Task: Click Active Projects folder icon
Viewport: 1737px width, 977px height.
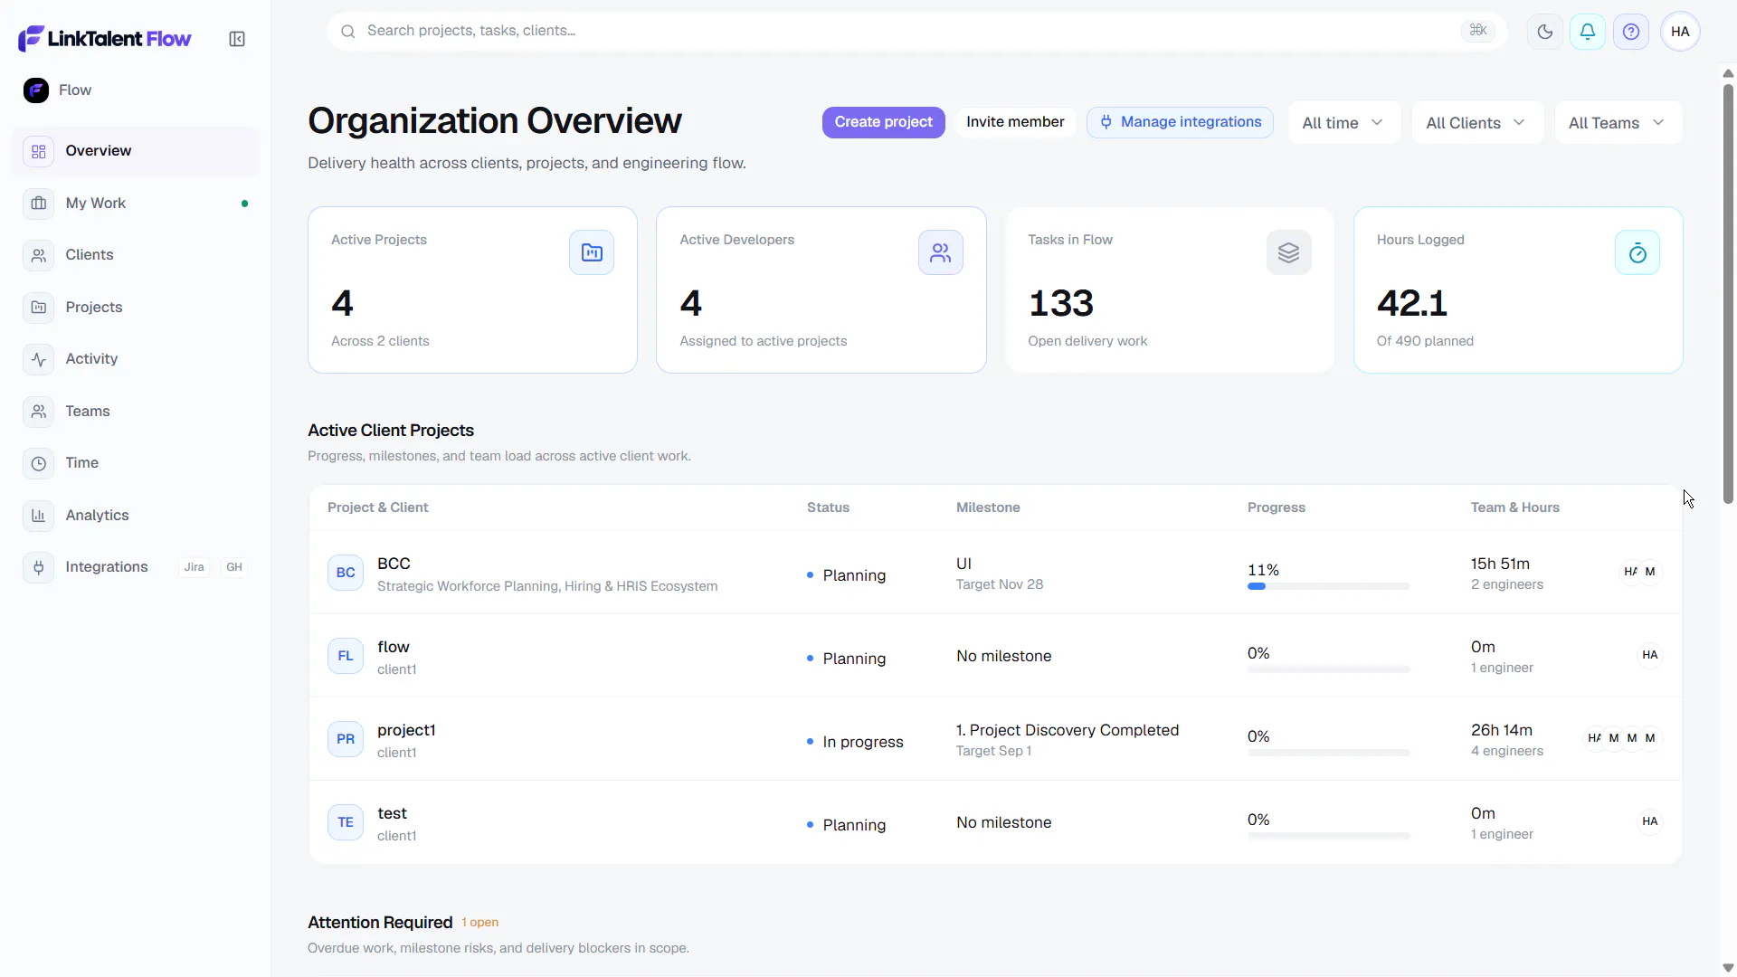Action: pos(592,252)
